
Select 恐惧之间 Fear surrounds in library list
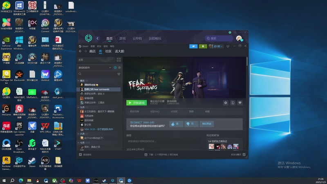click(99, 89)
